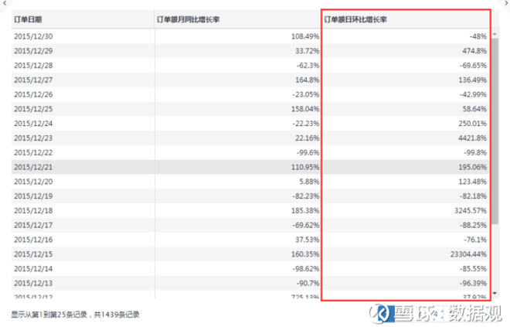Click the value 110.95%
Image resolution: width=510 pixels, height=327 pixels.
click(305, 167)
